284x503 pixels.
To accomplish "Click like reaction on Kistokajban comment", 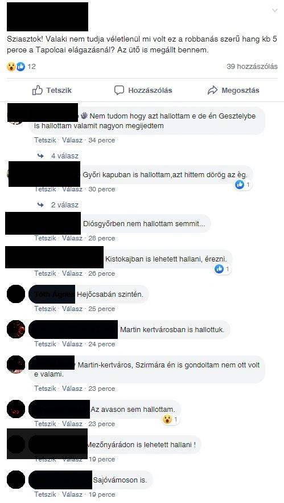I will pyautogui.click(x=219, y=269).
